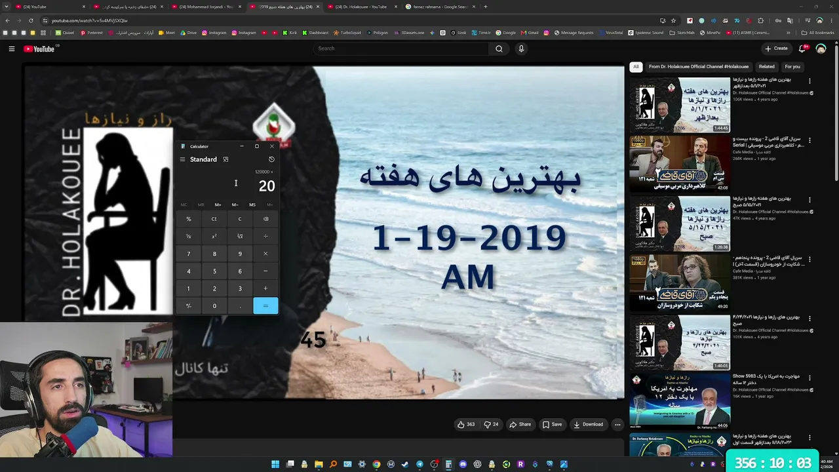Click the Share button under video
839x472 pixels.
(x=520, y=424)
